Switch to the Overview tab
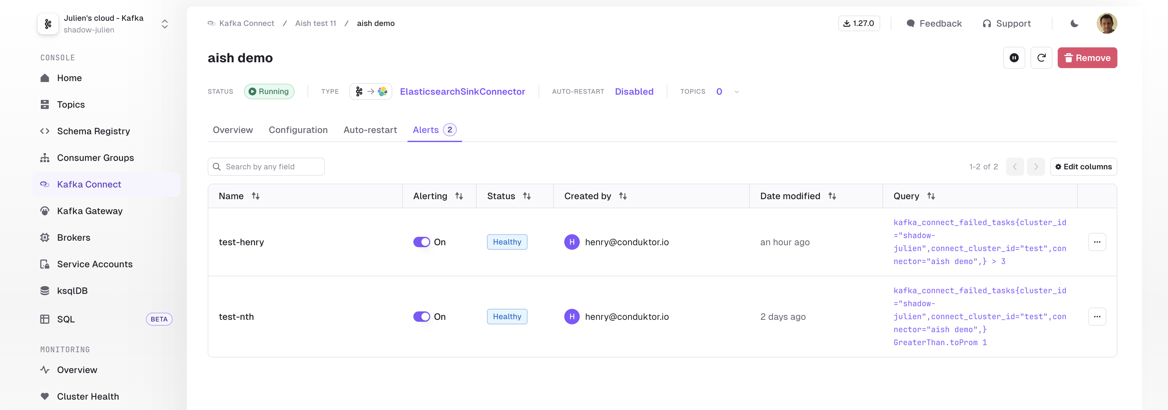The image size is (1168, 410). click(x=233, y=130)
